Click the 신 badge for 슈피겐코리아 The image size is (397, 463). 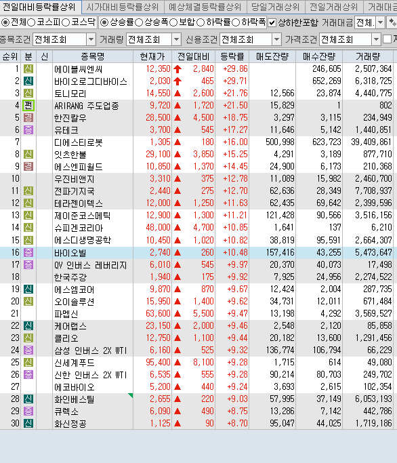coord(28,227)
